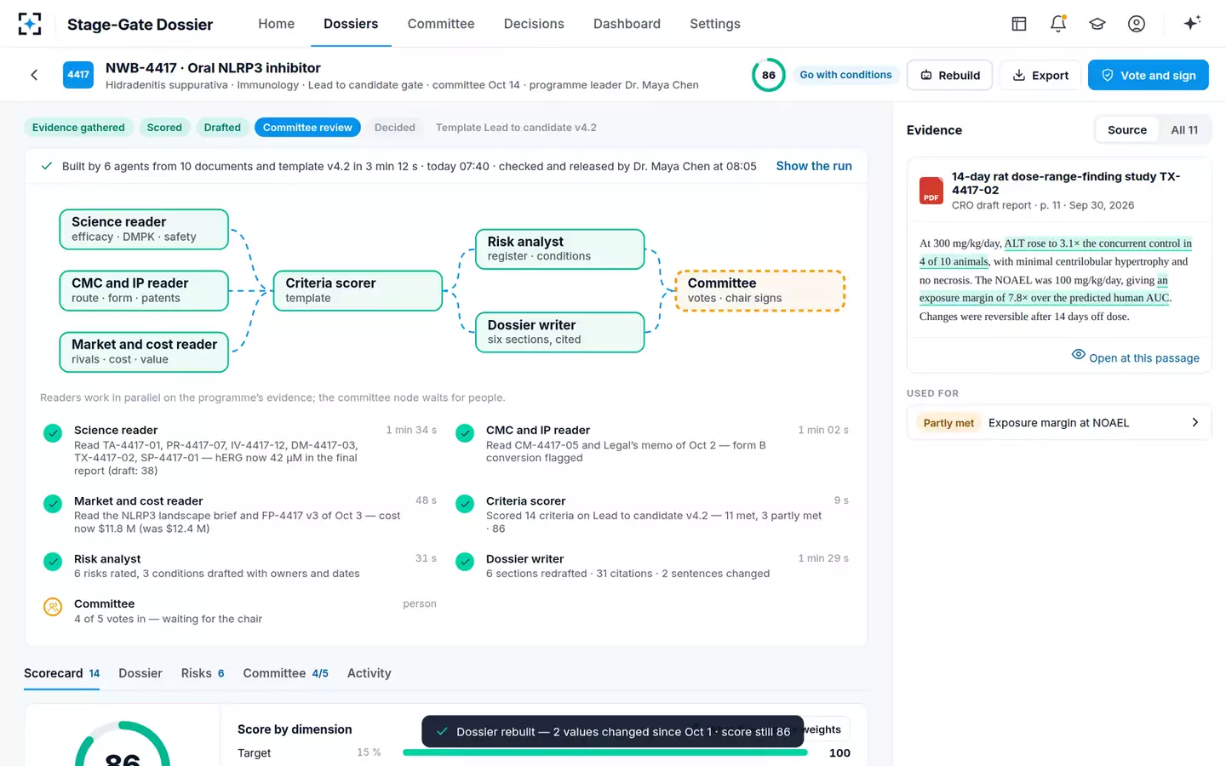The width and height of the screenshot is (1226, 766).
Task: Click the PDF file icon of TX-4417-02
Action: [931, 191]
